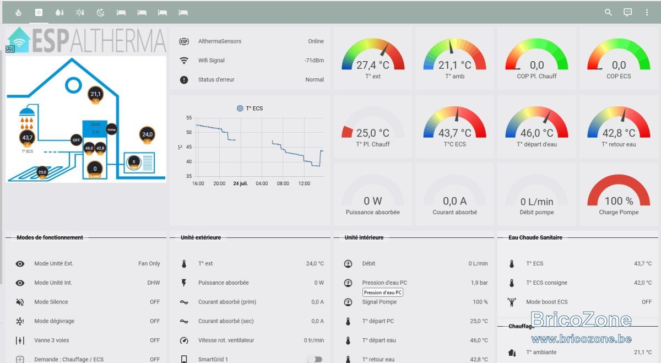Click the search magnifier icon
The width and height of the screenshot is (661, 363).
click(608, 12)
